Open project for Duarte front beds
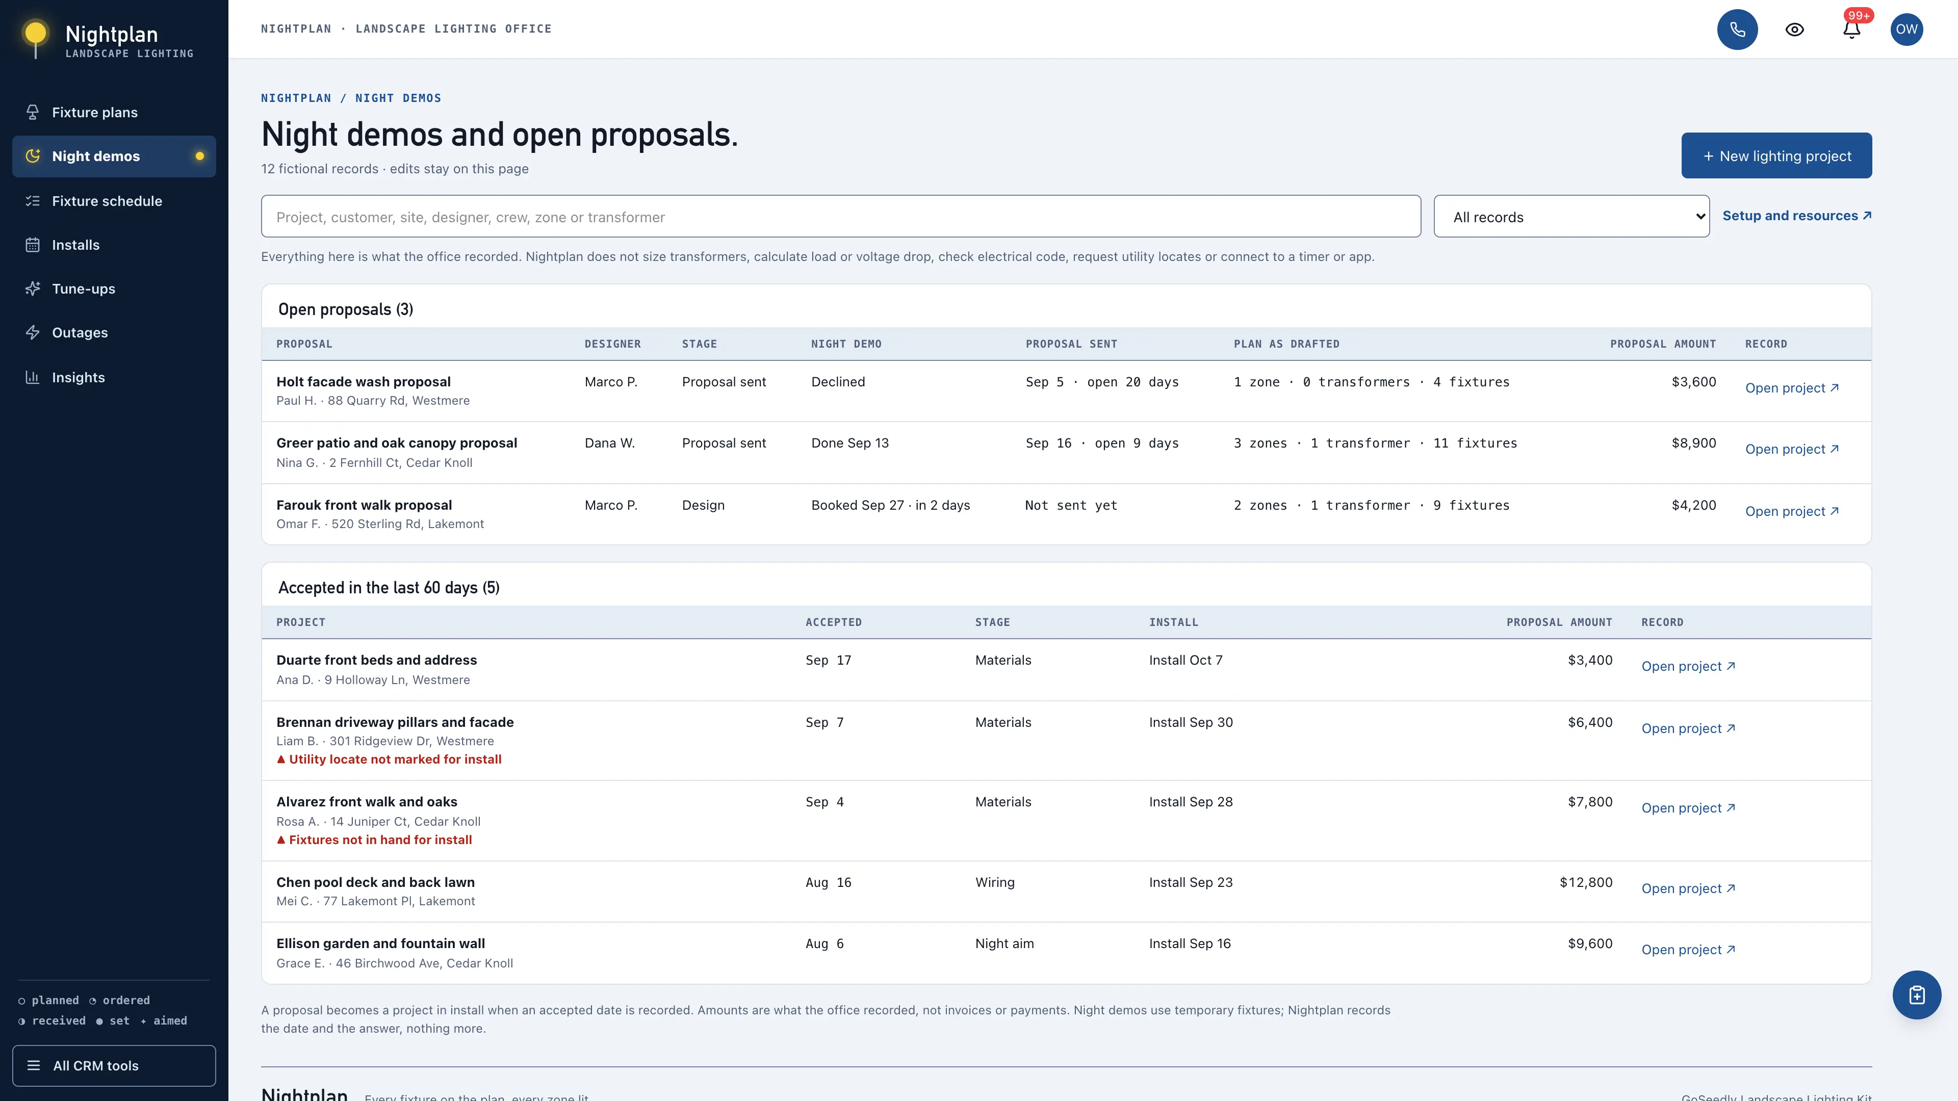 (x=1688, y=666)
